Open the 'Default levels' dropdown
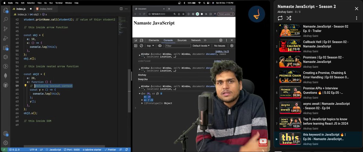 201,46
